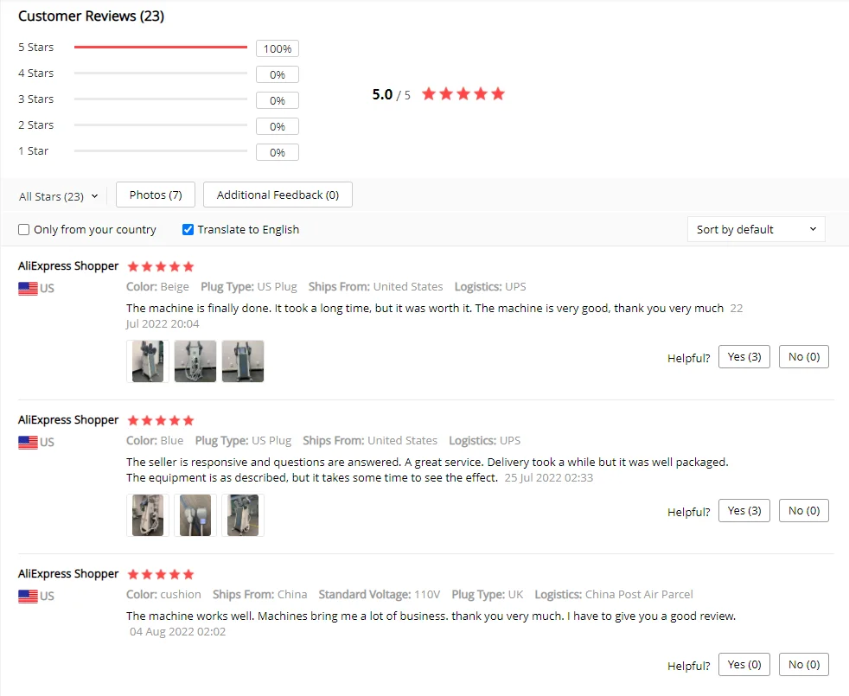Click the US flag icon of first reviewer
Viewport: 849px width, 696px height.
[28, 288]
